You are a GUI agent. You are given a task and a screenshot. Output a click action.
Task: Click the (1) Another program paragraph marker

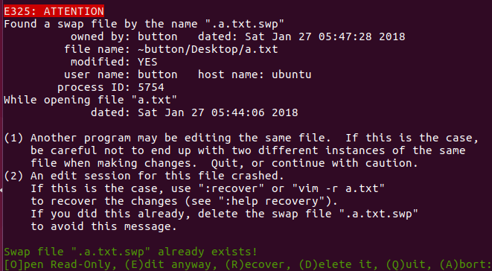(13, 138)
